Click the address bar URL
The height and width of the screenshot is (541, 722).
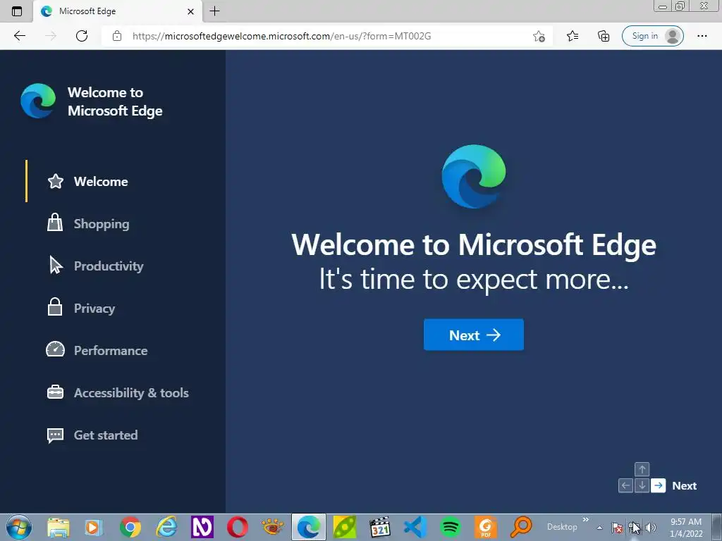pos(281,36)
